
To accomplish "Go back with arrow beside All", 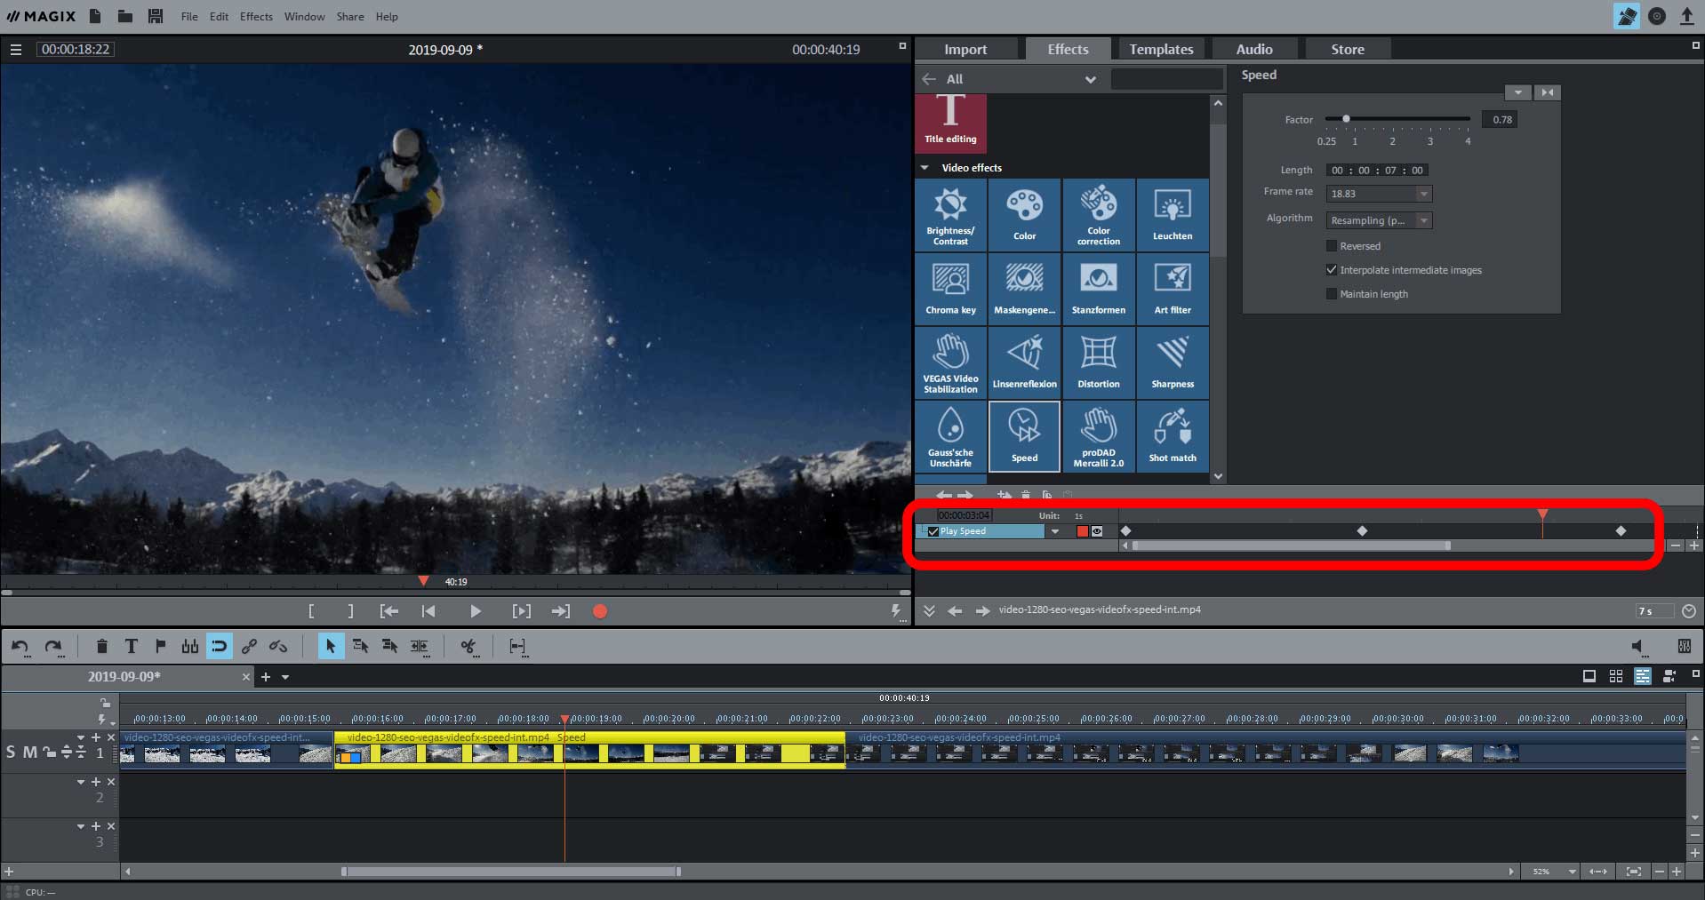I will point(929,79).
